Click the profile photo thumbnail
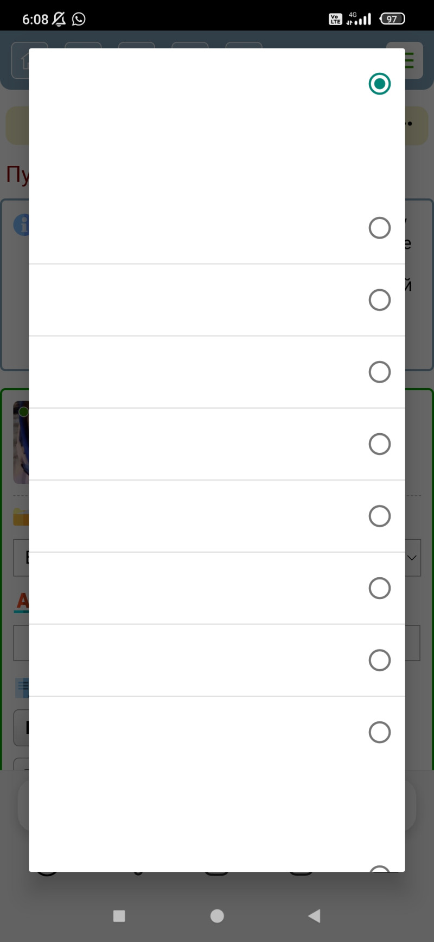Image resolution: width=434 pixels, height=942 pixels. pos(21,442)
